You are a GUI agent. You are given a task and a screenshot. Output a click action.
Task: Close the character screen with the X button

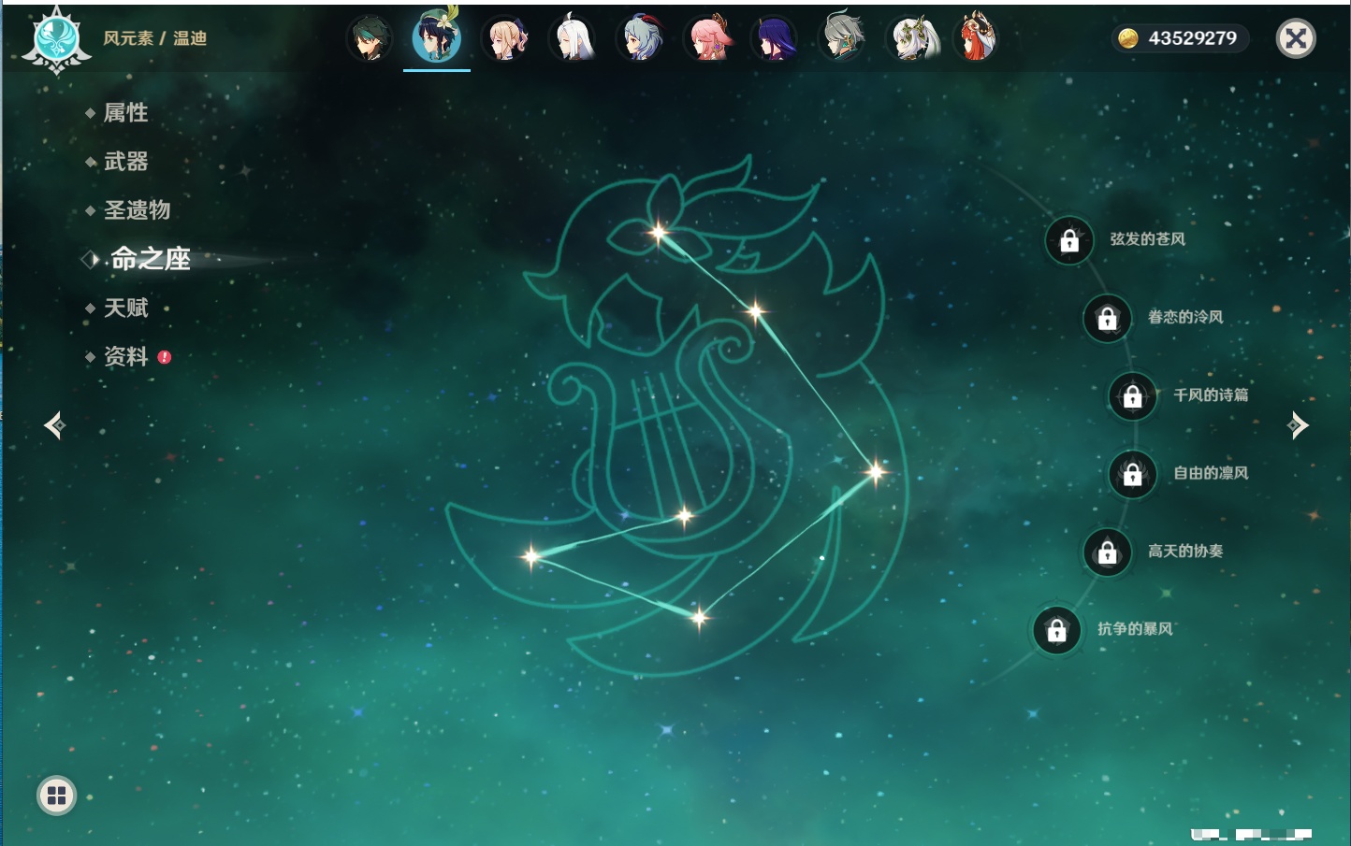[x=1296, y=38]
